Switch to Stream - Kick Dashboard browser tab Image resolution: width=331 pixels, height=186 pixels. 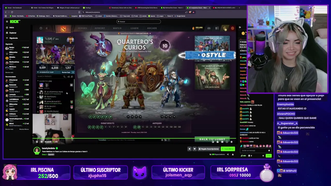[17, 8]
